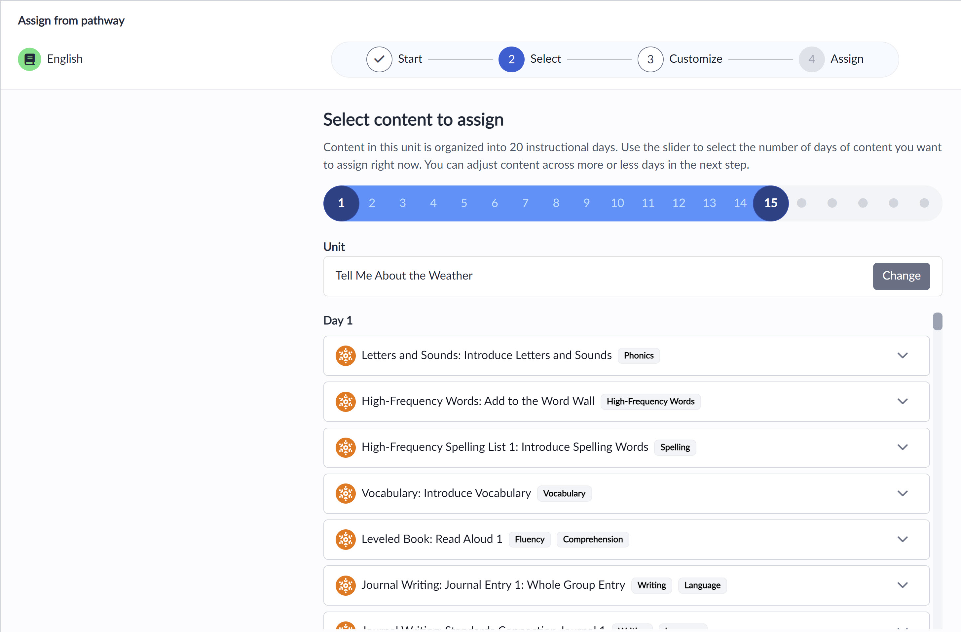
Task: Set day slider to day 10
Action: coord(617,203)
